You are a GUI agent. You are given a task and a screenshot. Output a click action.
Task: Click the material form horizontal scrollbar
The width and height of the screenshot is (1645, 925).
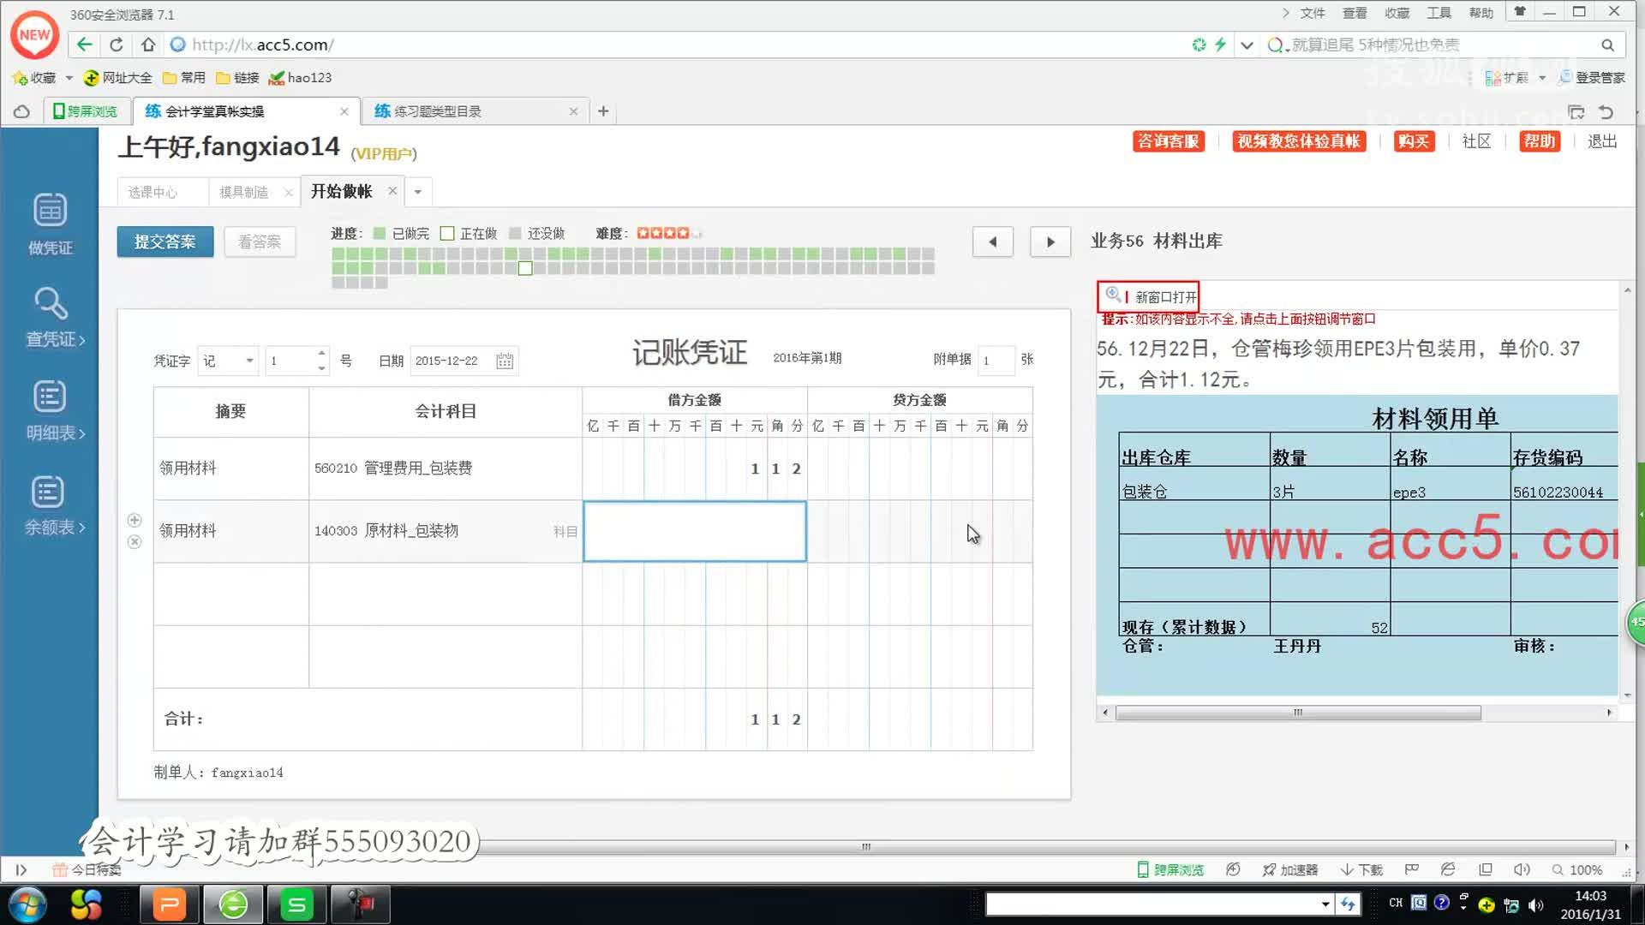tap(1297, 713)
